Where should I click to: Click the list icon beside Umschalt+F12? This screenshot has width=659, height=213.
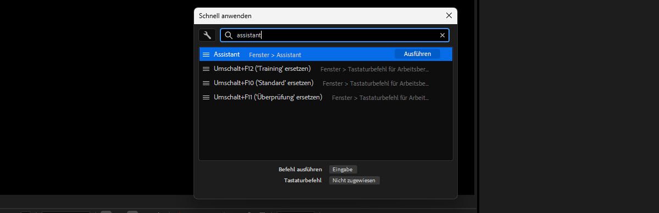(x=206, y=69)
